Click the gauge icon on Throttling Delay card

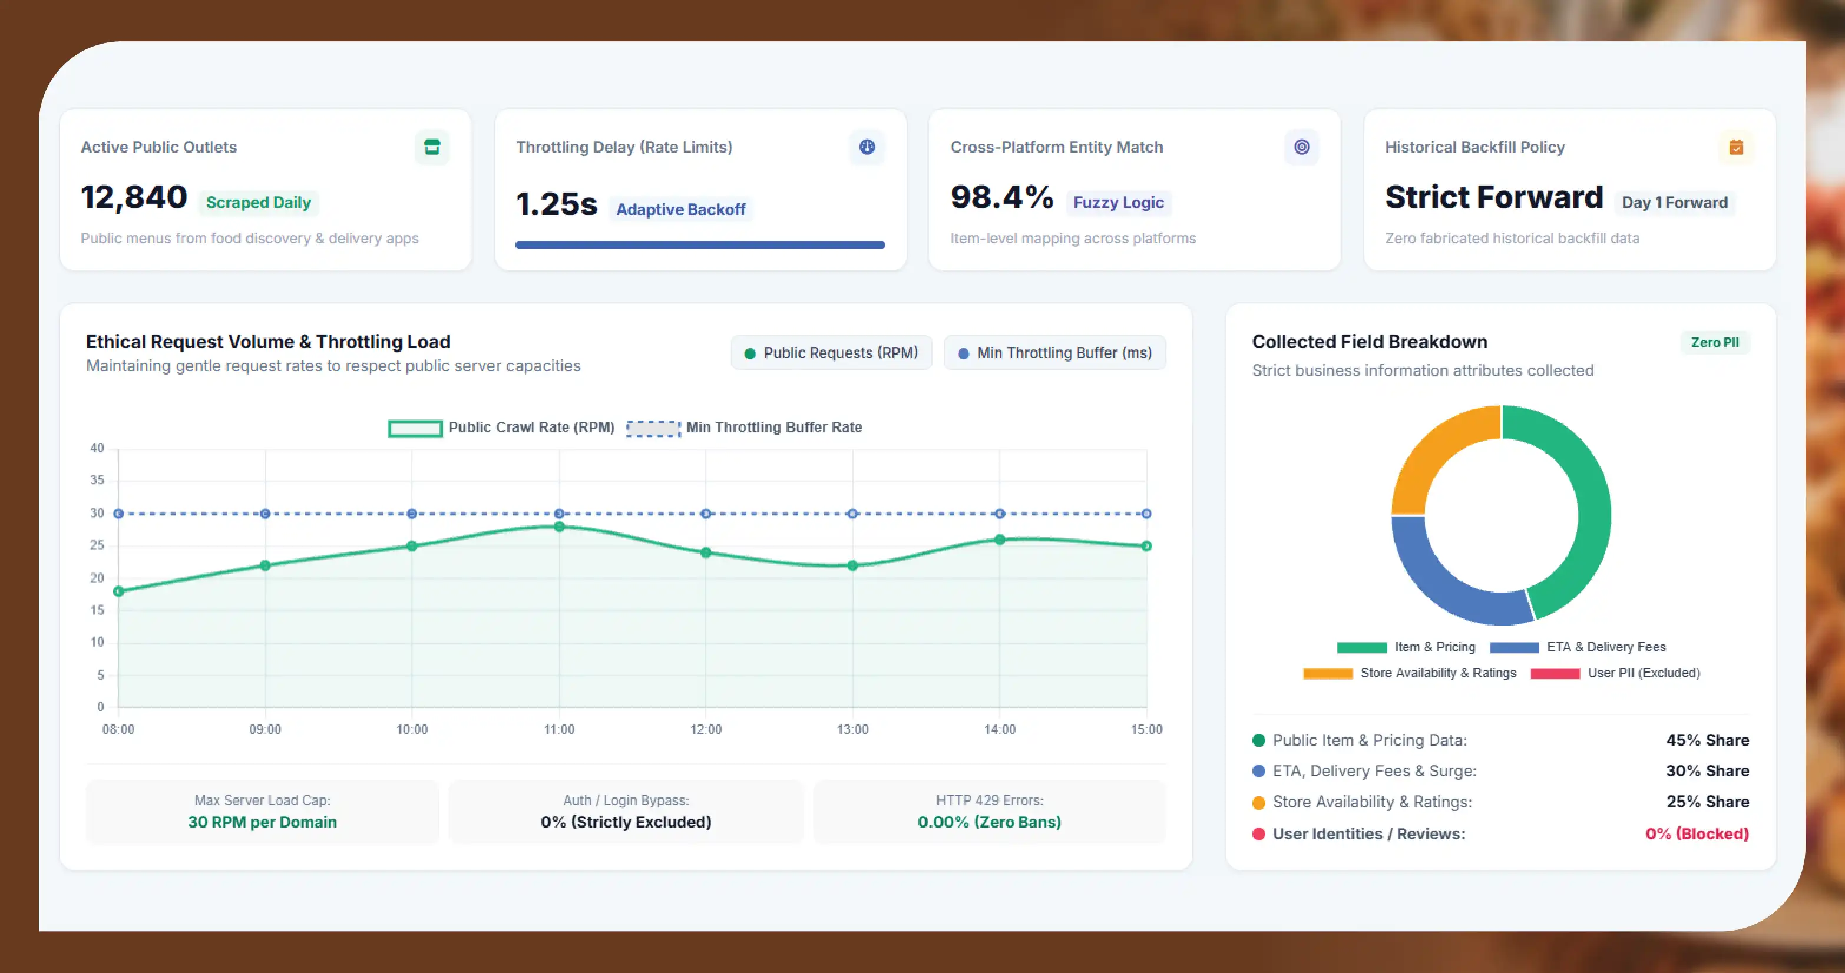point(867,147)
